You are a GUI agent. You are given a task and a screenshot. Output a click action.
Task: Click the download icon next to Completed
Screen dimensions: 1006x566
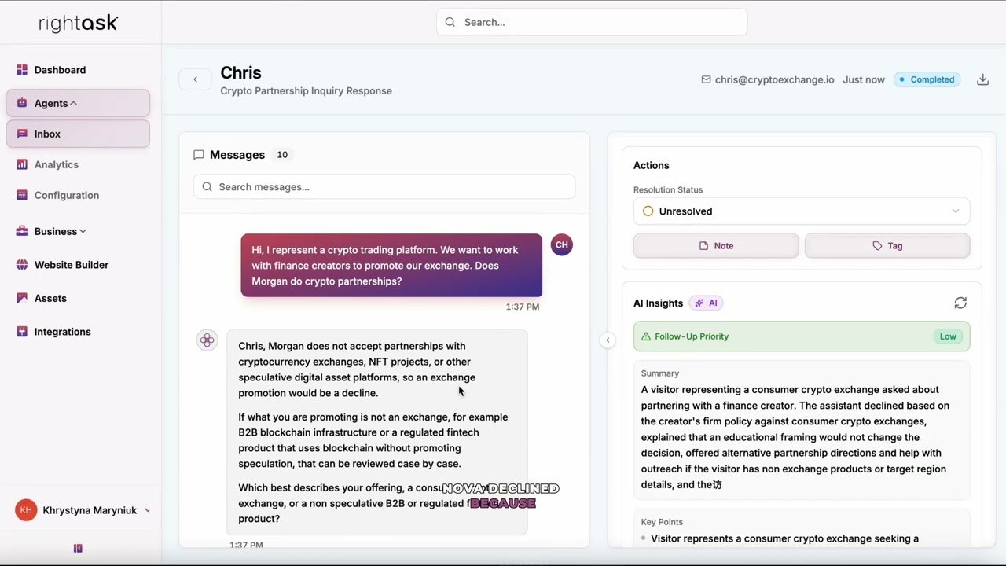point(982,79)
